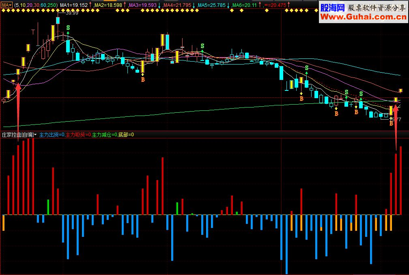Image resolution: width=409 pixels, height=275 pixels.
Task: Select the MA2=18.598 value label
Action: (108, 5)
